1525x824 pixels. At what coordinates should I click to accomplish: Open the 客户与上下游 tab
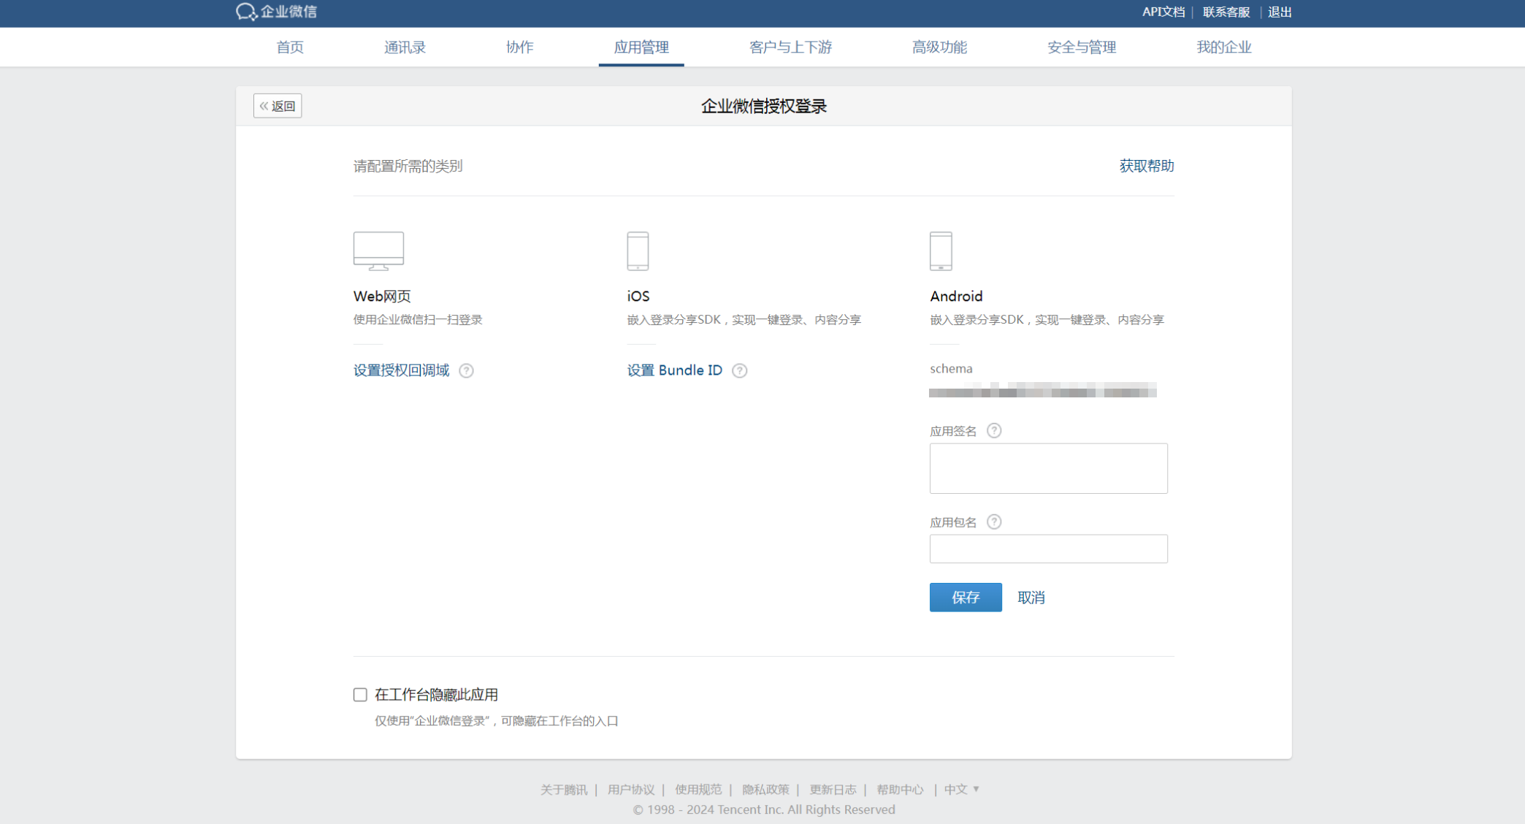coord(790,47)
